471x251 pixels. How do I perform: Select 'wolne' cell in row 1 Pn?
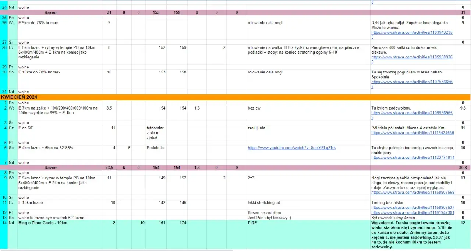pos(60,103)
